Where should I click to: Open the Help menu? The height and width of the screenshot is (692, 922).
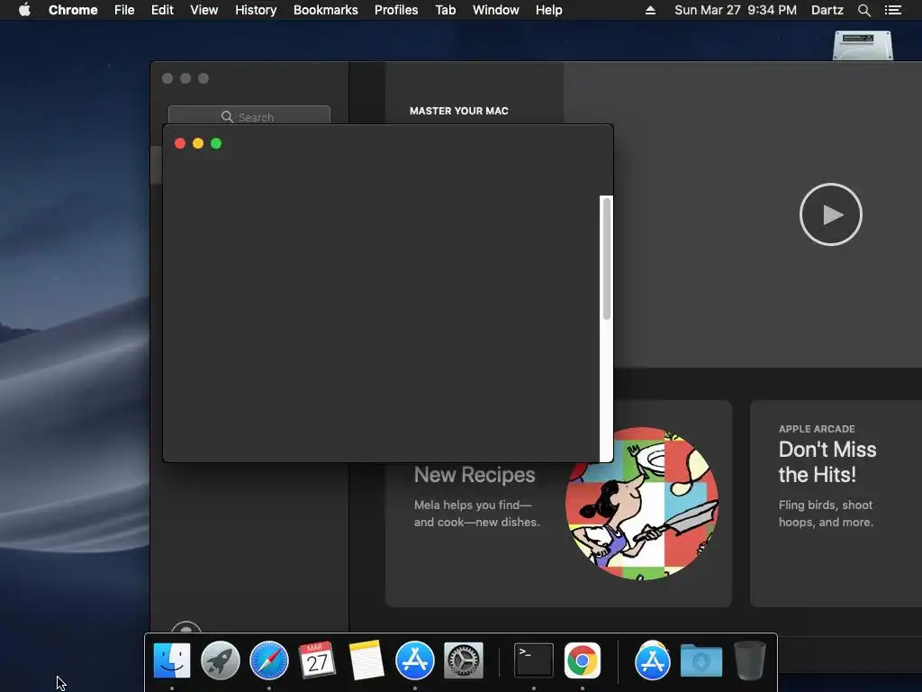pos(548,10)
